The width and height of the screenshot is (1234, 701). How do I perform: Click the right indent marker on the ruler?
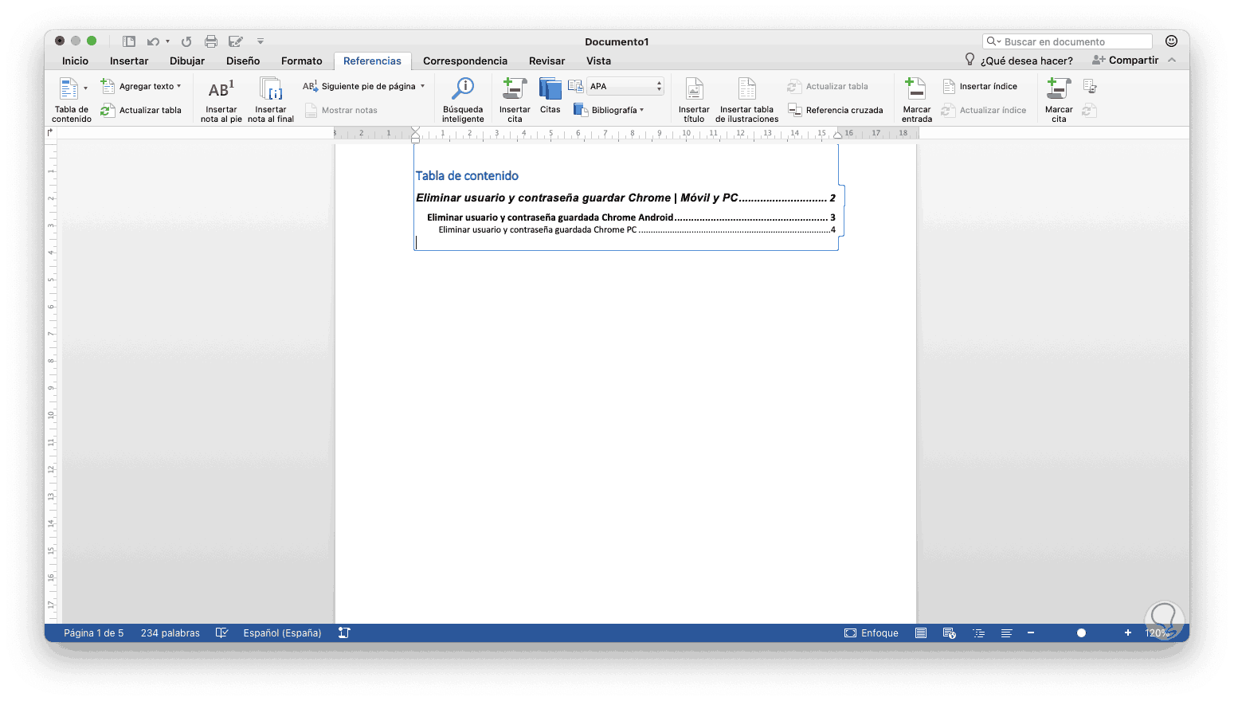[x=837, y=135]
